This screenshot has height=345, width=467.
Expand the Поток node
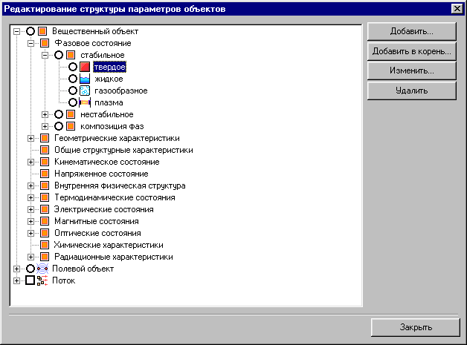coord(16,280)
